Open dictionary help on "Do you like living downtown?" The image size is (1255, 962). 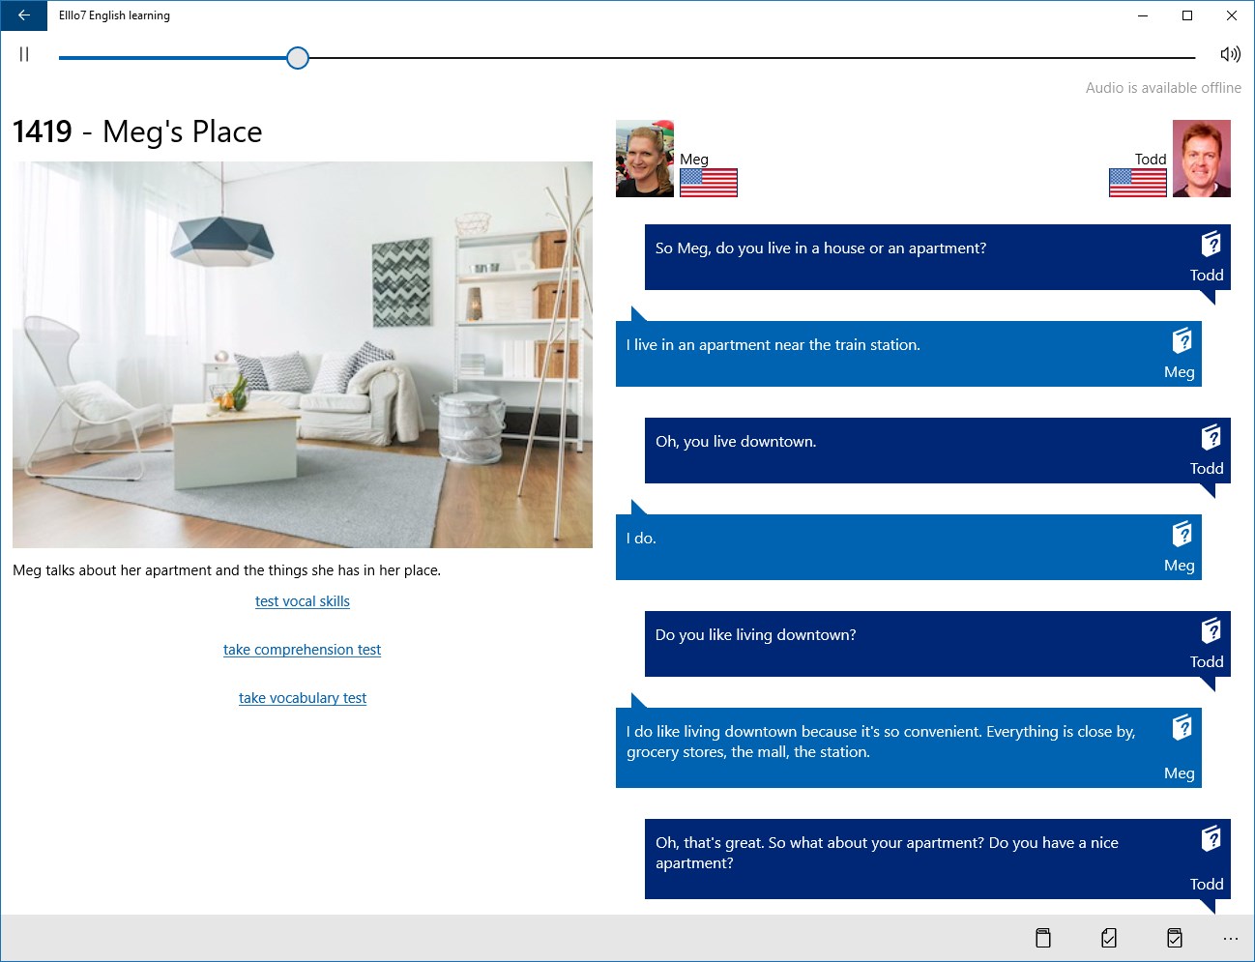pos(1210,631)
